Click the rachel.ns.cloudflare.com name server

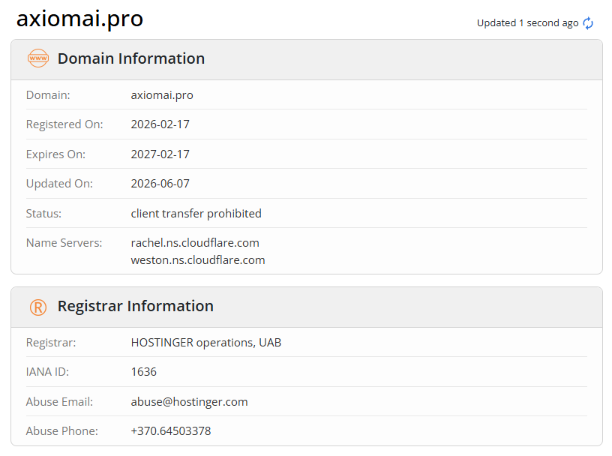point(195,243)
